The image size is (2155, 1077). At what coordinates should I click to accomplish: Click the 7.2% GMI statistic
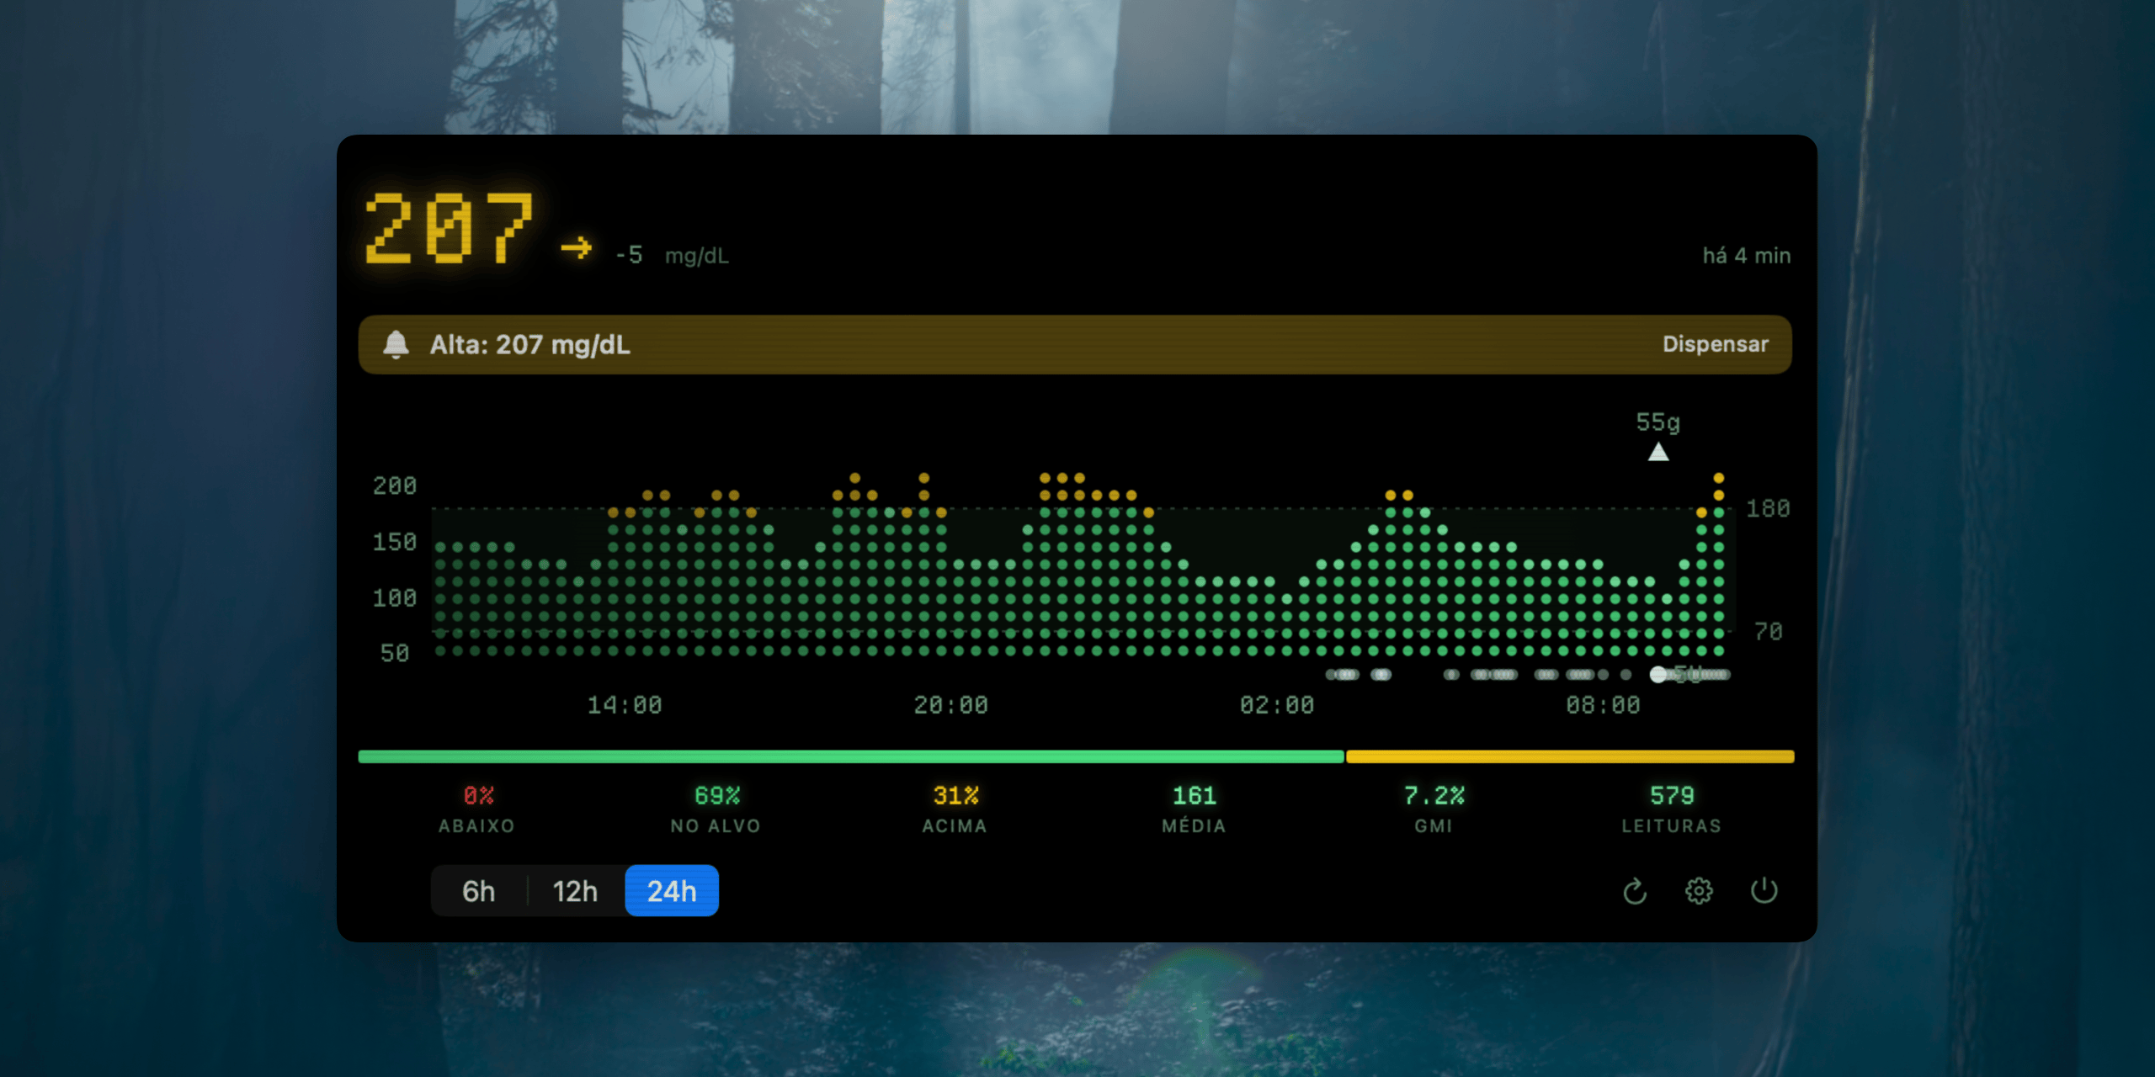pos(1434,809)
